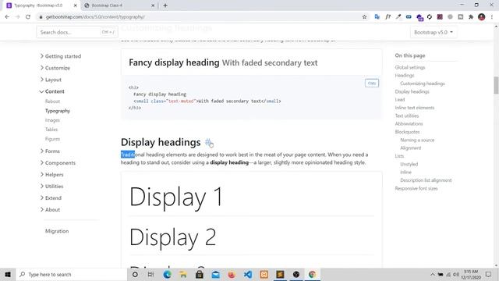Open the Chrome profile avatar
This screenshot has width=499, height=281.
pyautogui.click(x=482, y=17)
